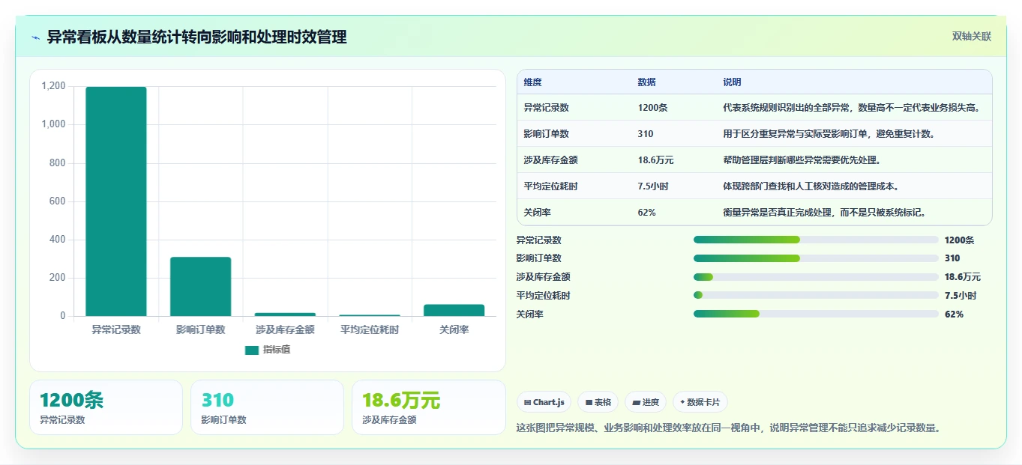Click the 异常记录数 cell in the table
The height and width of the screenshot is (465, 1022).
click(x=546, y=108)
